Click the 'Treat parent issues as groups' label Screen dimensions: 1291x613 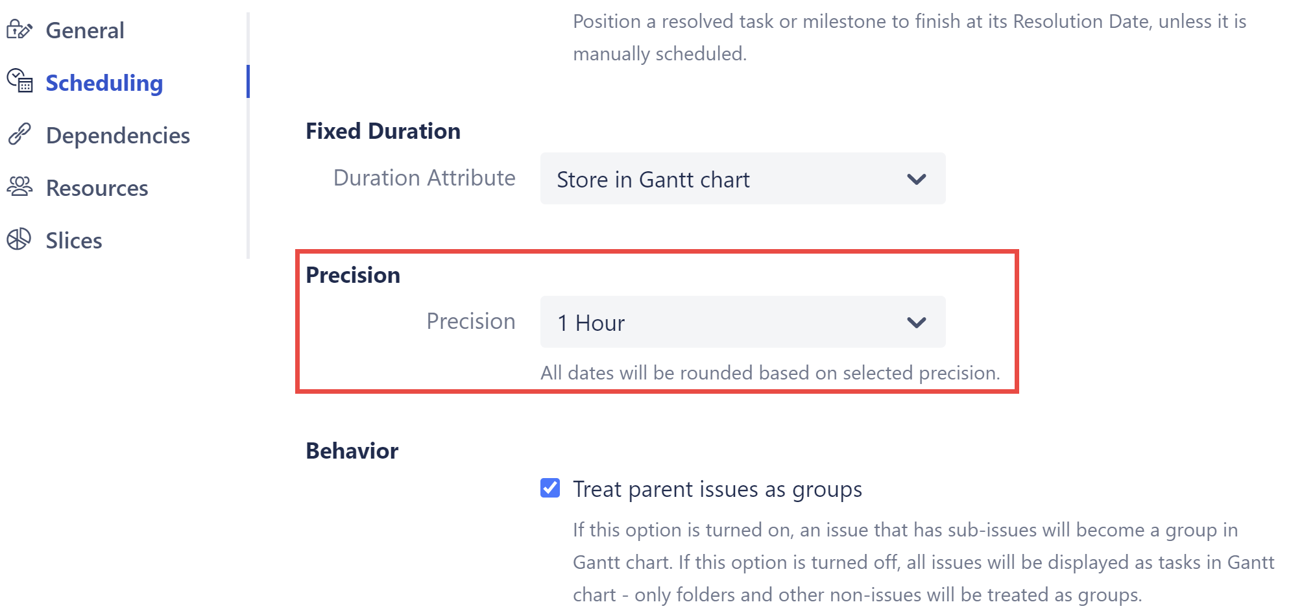[x=717, y=489]
